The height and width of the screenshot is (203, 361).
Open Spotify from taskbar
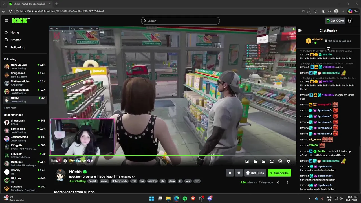185,198
